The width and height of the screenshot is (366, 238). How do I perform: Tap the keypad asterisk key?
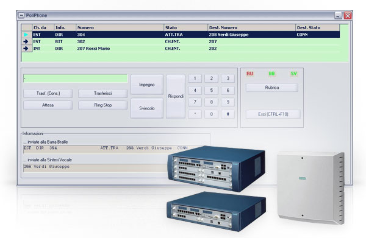tap(195, 114)
